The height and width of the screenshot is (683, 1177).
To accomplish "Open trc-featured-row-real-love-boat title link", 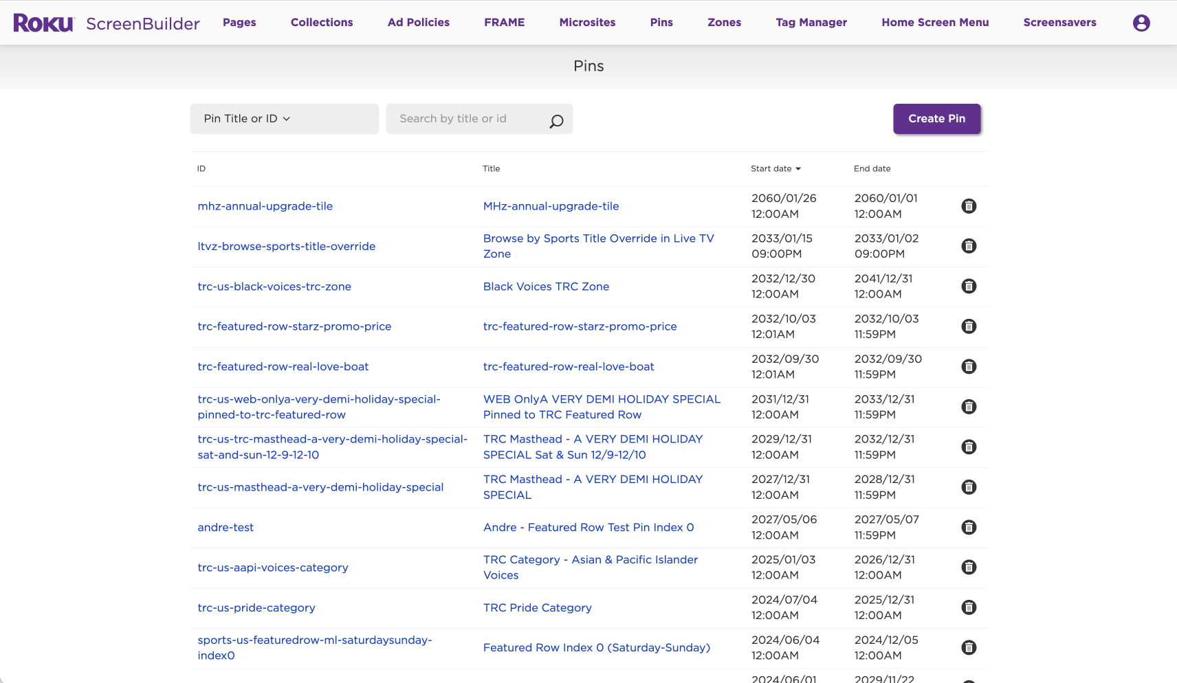I will point(569,367).
